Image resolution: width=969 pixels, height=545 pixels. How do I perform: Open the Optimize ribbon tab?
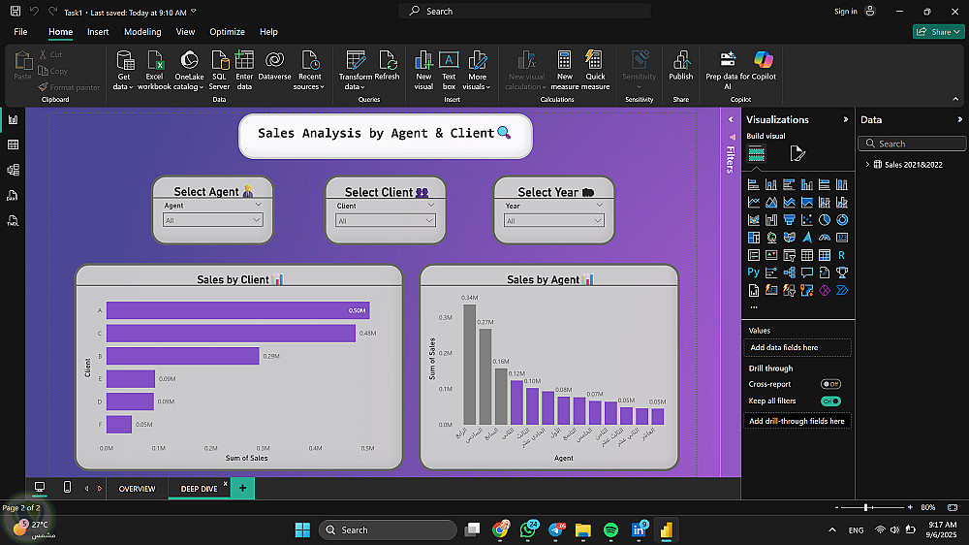227,32
